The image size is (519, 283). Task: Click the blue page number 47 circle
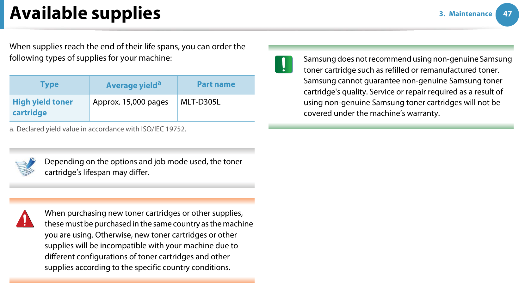[x=507, y=14]
